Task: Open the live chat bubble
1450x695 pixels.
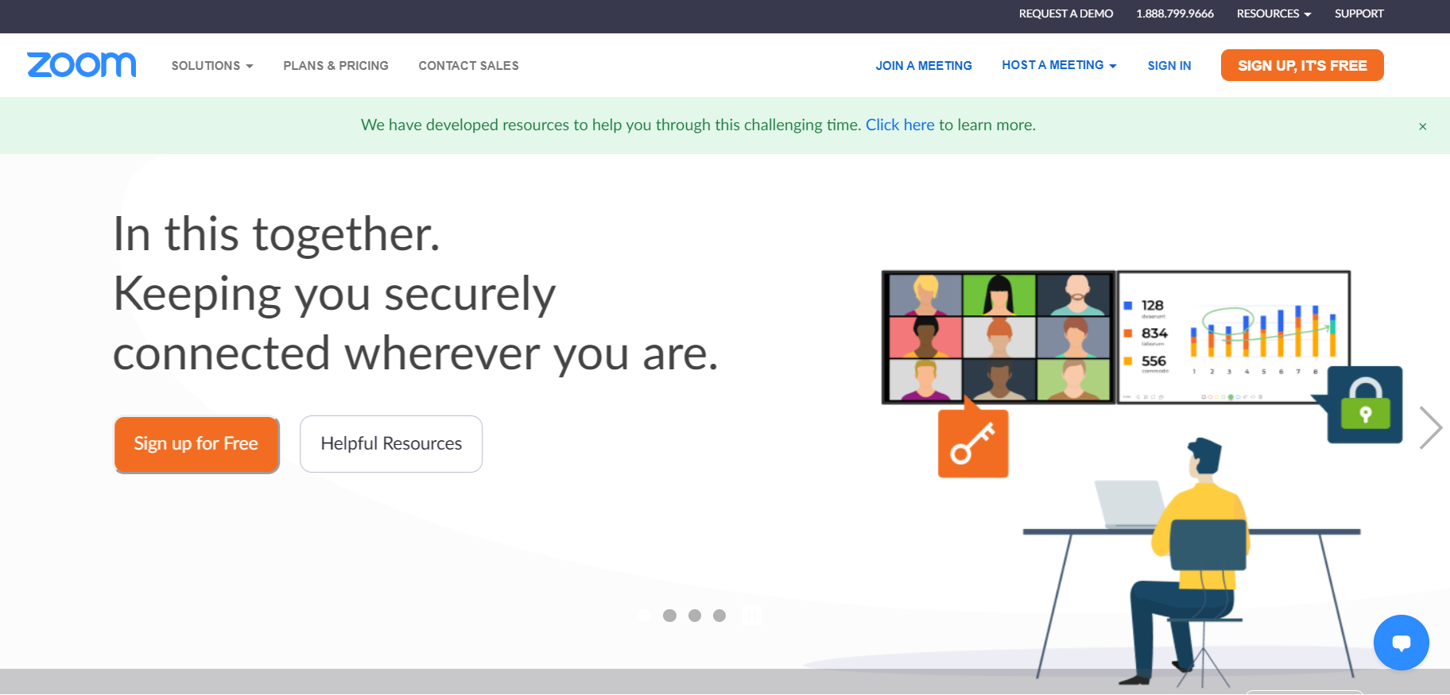Action: pyautogui.click(x=1401, y=643)
